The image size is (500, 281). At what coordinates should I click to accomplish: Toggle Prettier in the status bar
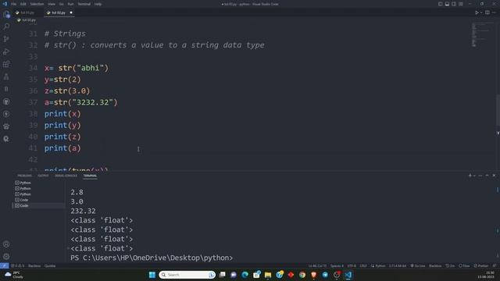pos(481,265)
